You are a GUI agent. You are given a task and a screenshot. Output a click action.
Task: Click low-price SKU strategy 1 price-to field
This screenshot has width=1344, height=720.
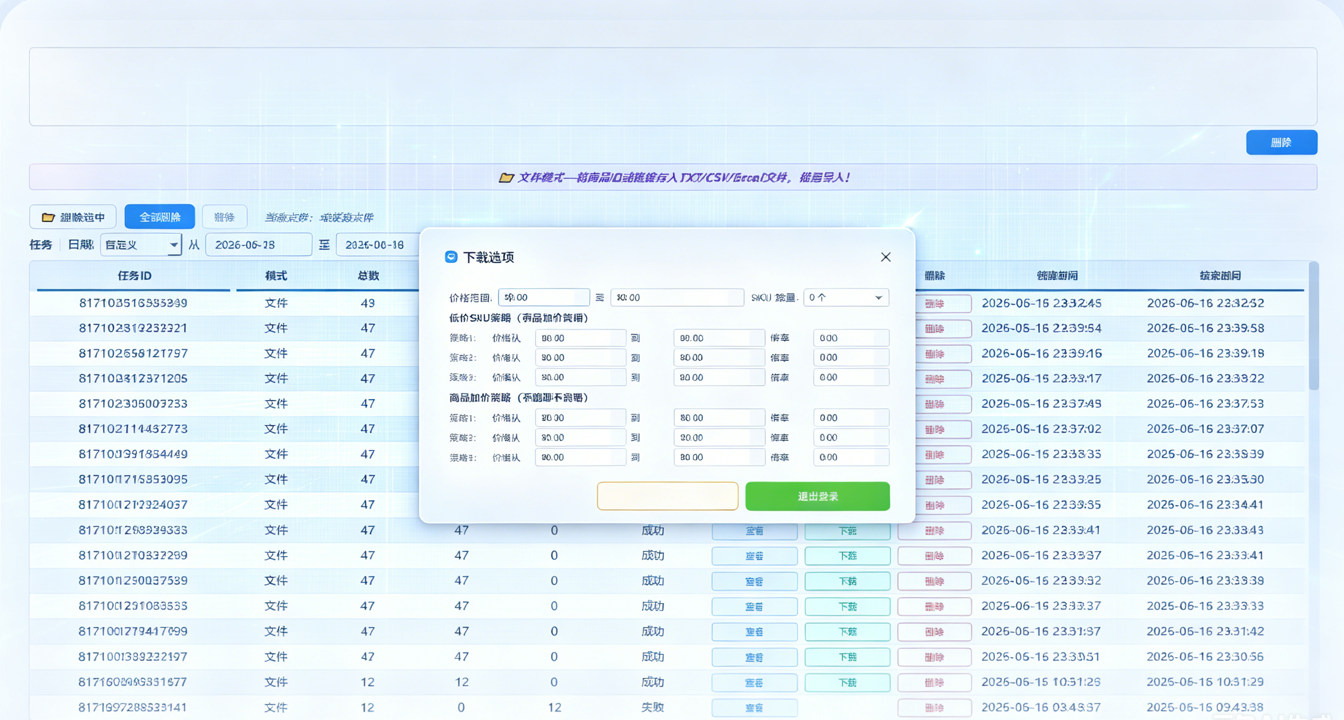click(720, 338)
